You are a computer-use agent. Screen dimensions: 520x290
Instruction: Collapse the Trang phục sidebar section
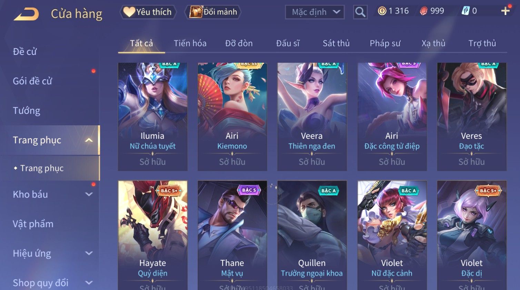click(89, 140)
